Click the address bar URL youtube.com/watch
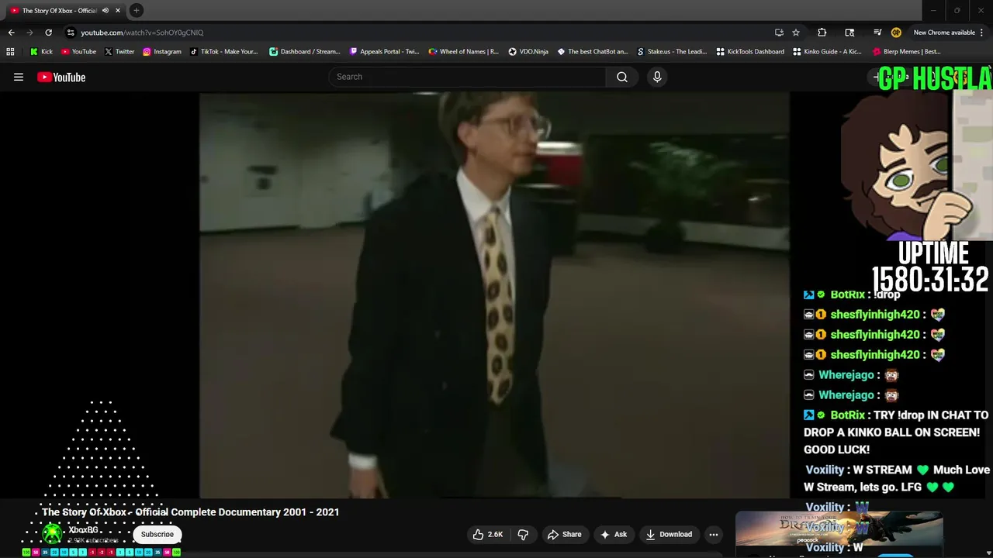Screen dimensions: 993x558 pyautogui.click(x=142, y=33)
